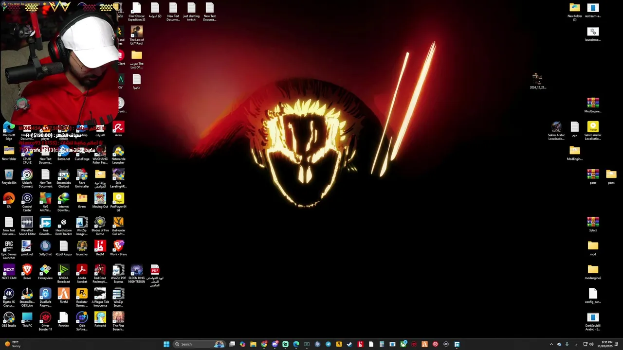Select the Blades of Fire Demo icon
The height and width of the screenshot is (350, 623).
[x=100, y=226]
